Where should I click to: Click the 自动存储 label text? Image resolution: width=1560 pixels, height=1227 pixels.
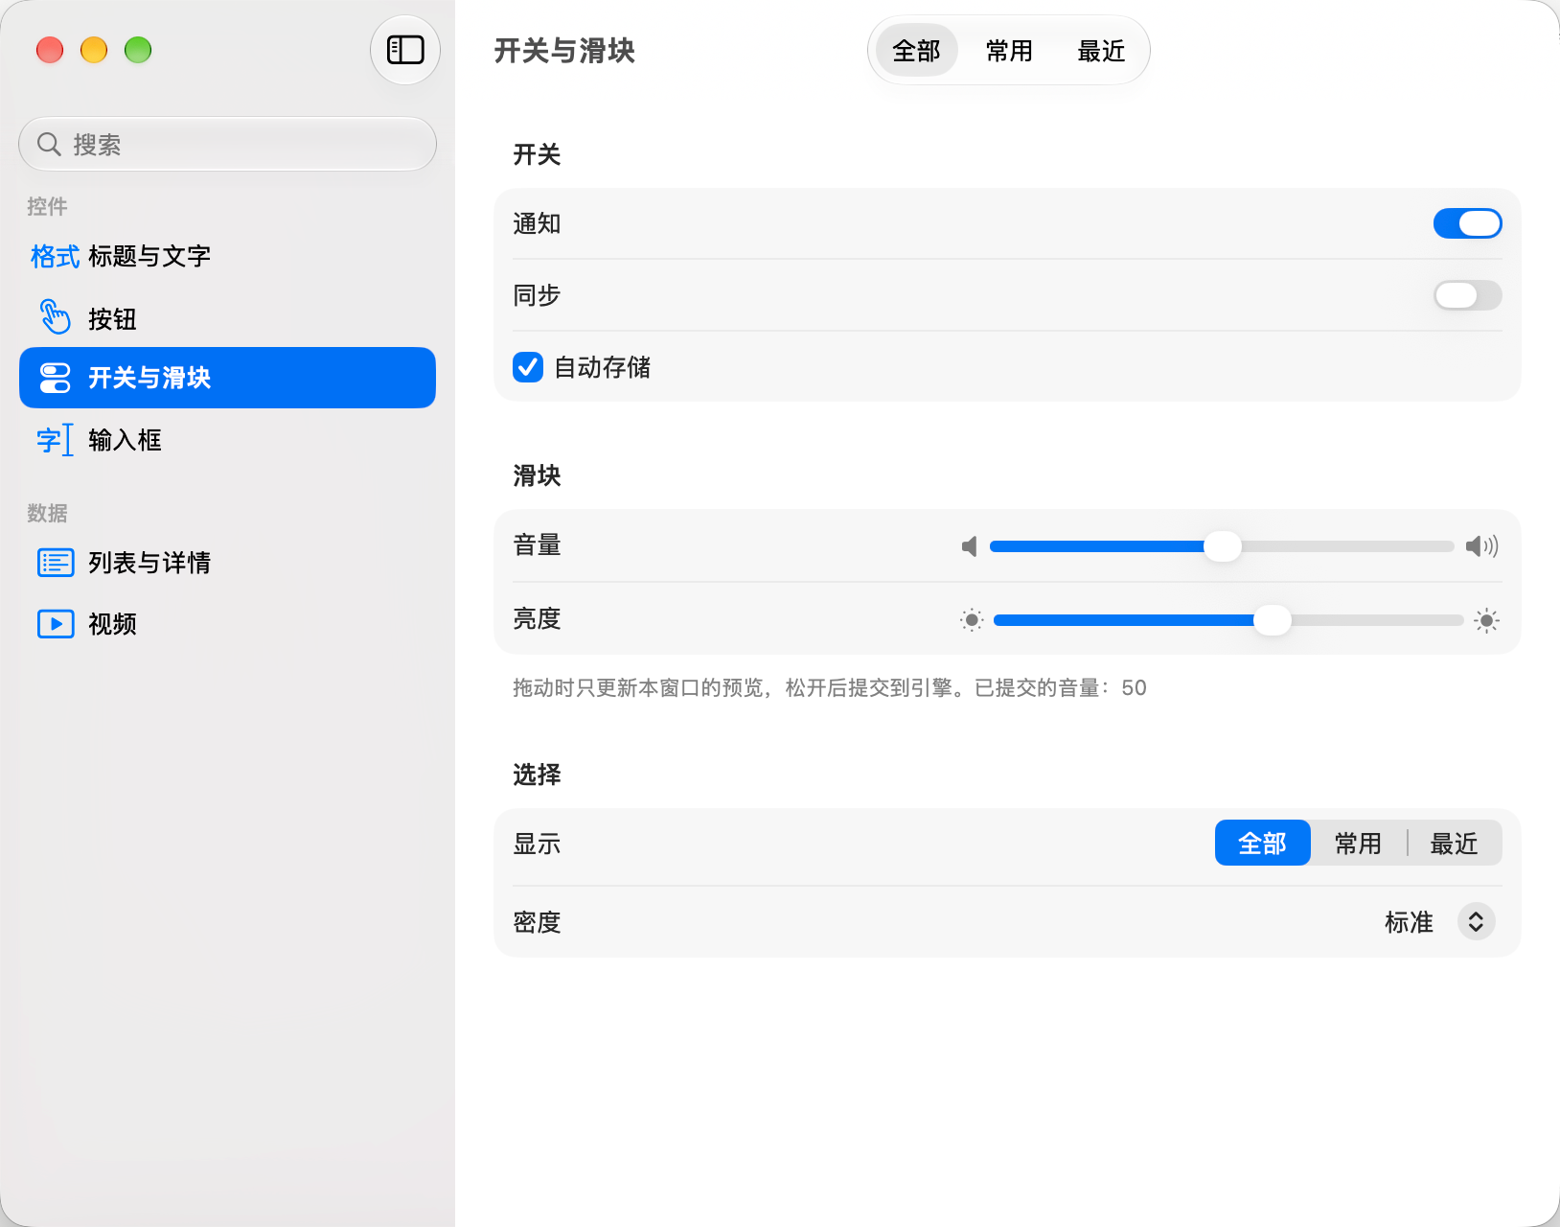click(603, 367)
